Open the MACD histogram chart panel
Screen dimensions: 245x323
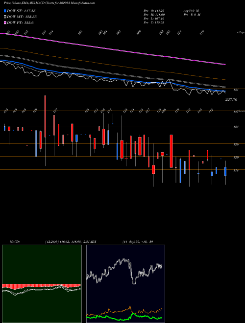pyautogui.click(x=42, y=284)
